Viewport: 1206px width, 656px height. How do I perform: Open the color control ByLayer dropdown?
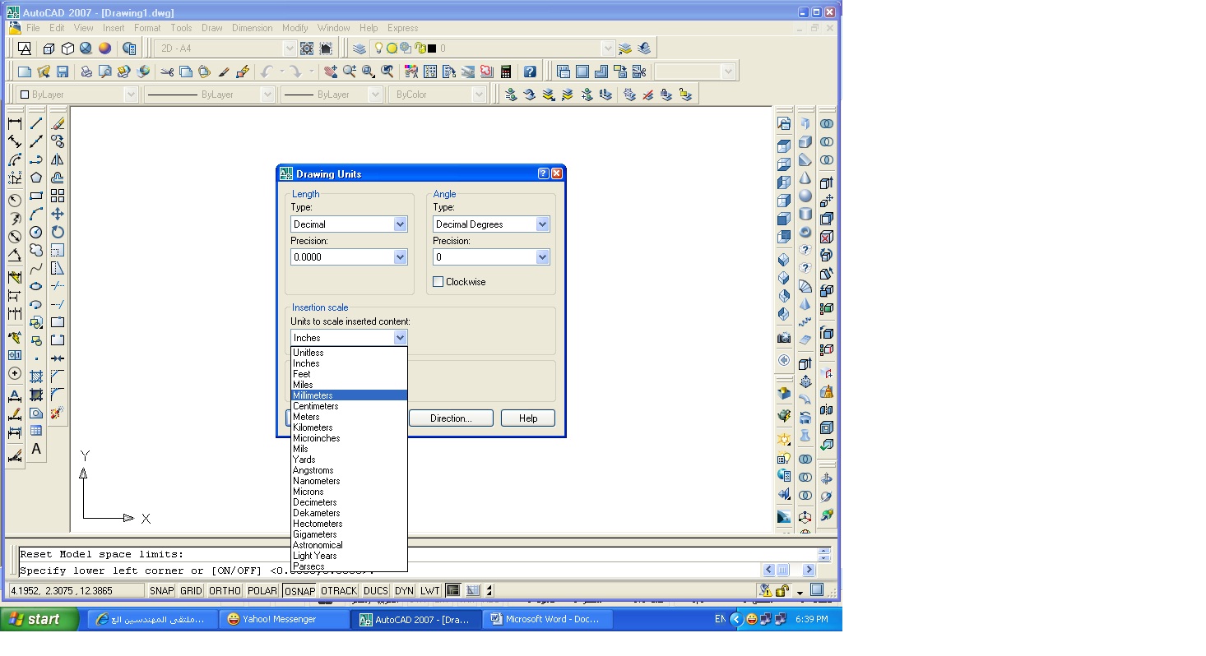[77, 95]
